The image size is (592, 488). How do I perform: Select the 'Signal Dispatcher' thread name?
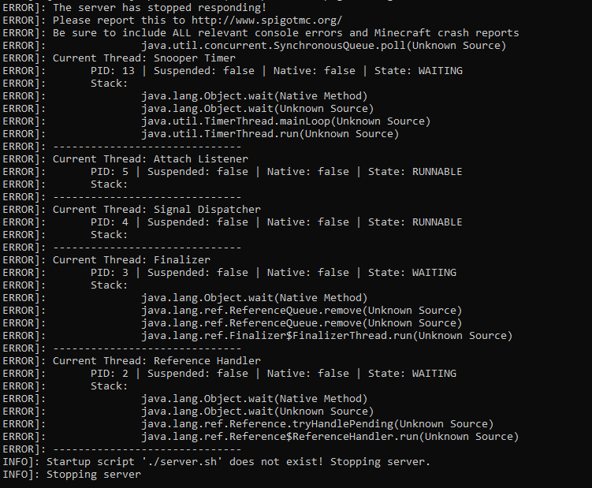pos(207,209)
